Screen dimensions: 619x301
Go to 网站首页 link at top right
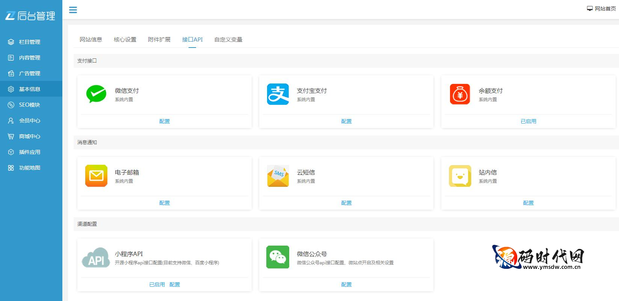[602, 9]
